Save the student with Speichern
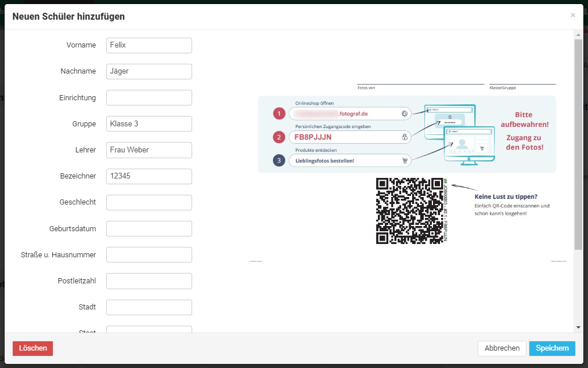 [552, 348]
